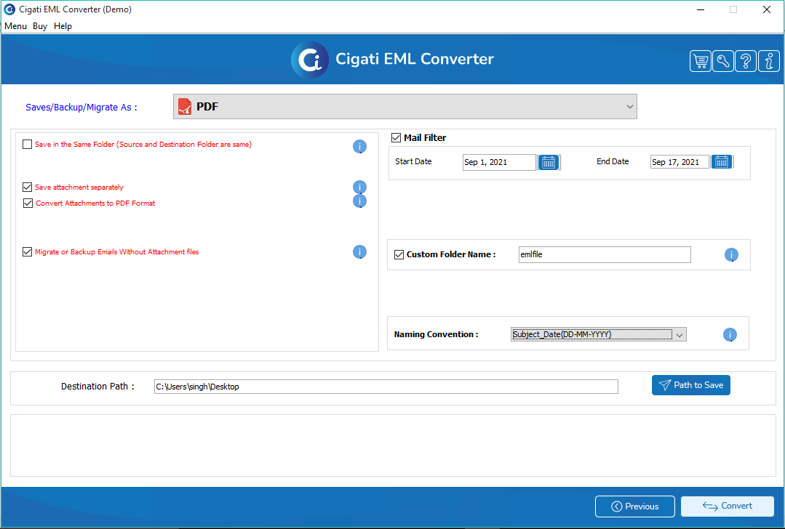Click the End Date field
The image size is (785, 529).
(x=680, y=162)
